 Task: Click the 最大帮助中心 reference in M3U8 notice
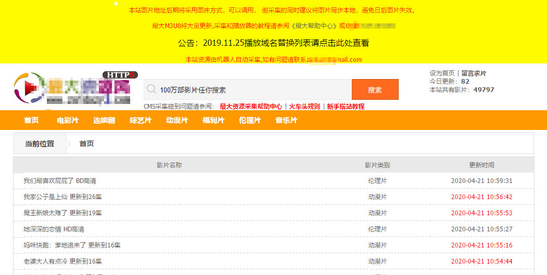click(314, 26)
